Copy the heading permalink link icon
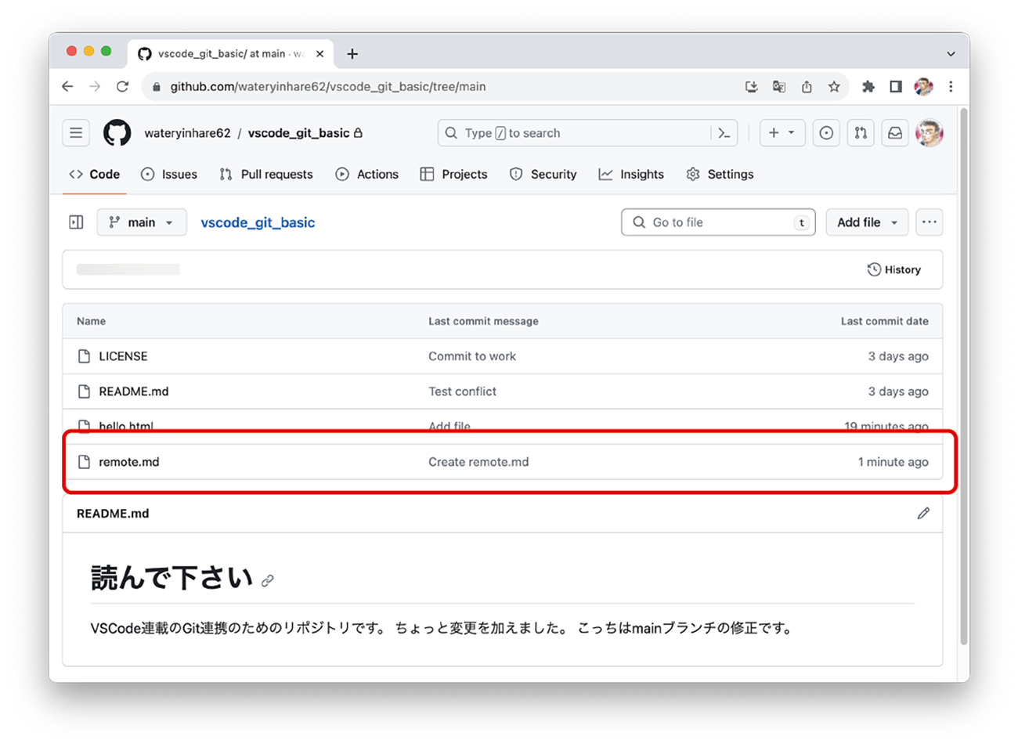Viewport: 1018px width, 747px height. [268, 580]
